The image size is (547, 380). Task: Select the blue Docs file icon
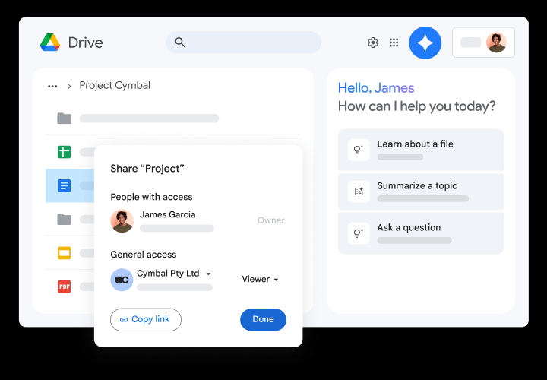64,185
